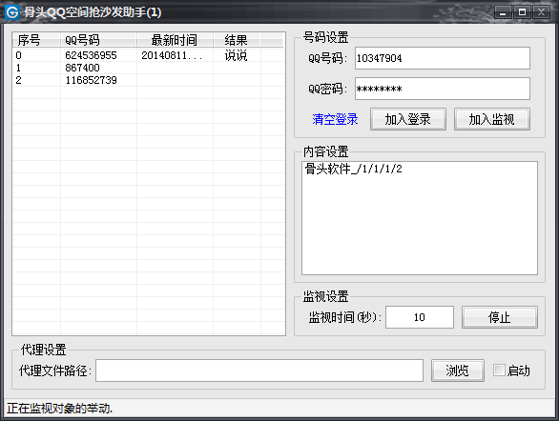Focus the QQ号码 input field
559x421 pixels.
coord(442,58)
